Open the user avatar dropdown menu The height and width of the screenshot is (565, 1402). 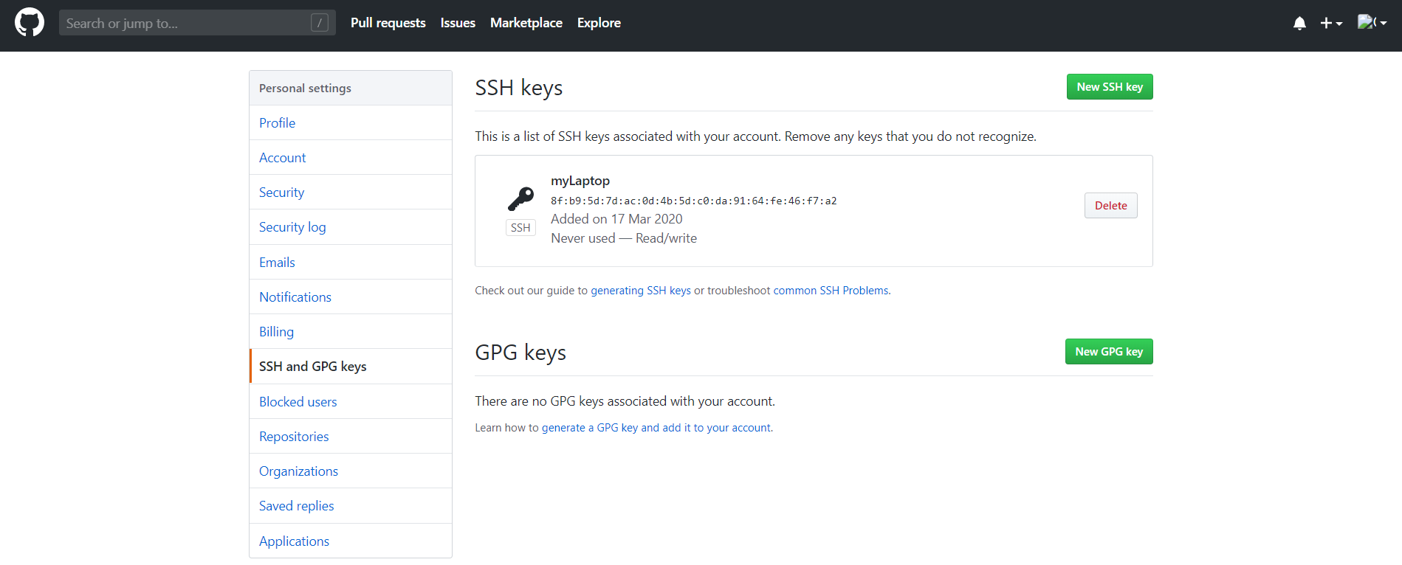[x=1372, y=23]
